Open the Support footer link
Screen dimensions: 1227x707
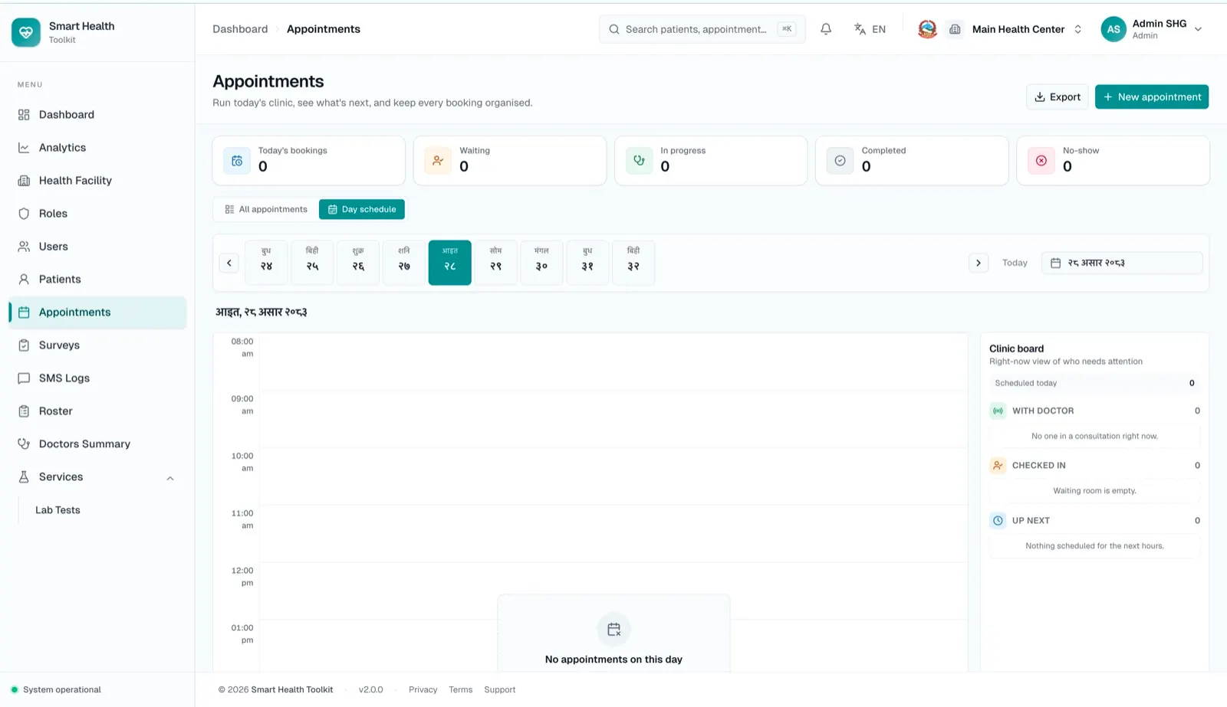coord(500,690)
